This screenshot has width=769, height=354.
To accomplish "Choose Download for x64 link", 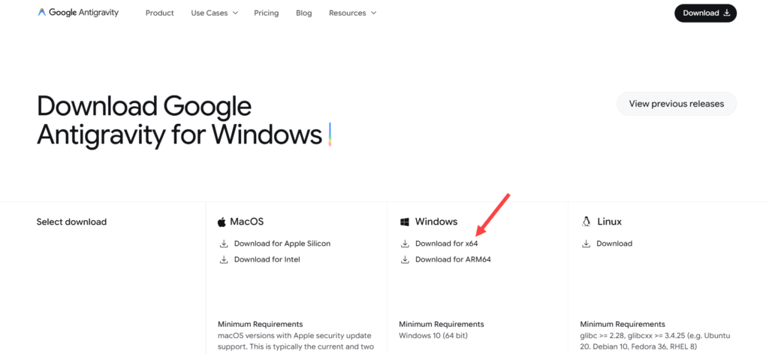I will 446,244.
